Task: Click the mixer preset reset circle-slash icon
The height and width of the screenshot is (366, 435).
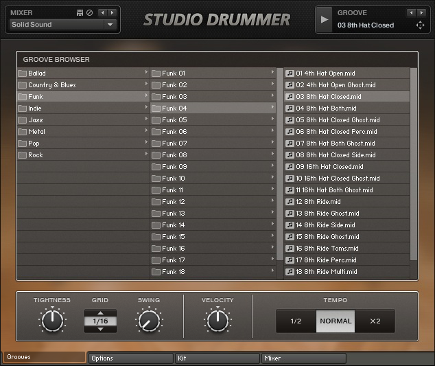Action: [89, 13]
